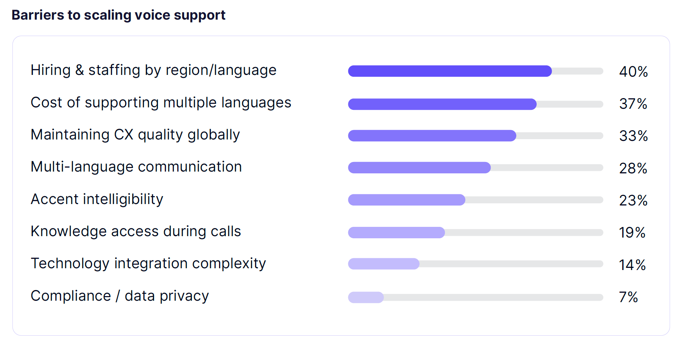The image size is (684, 346).
Task: Select 'Knowledge access during calls' label
Action: pos(136,231)
